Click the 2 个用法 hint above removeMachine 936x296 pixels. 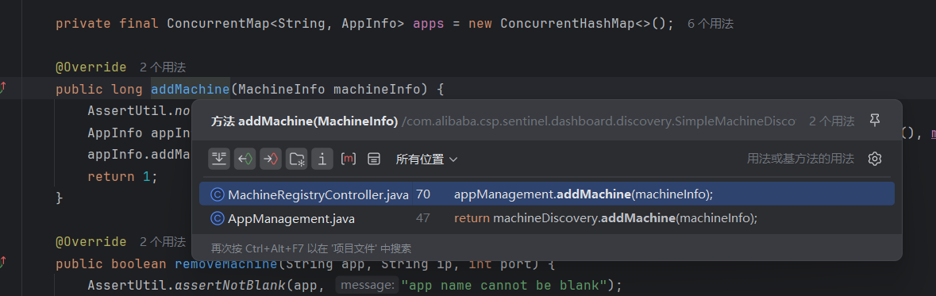163,242
